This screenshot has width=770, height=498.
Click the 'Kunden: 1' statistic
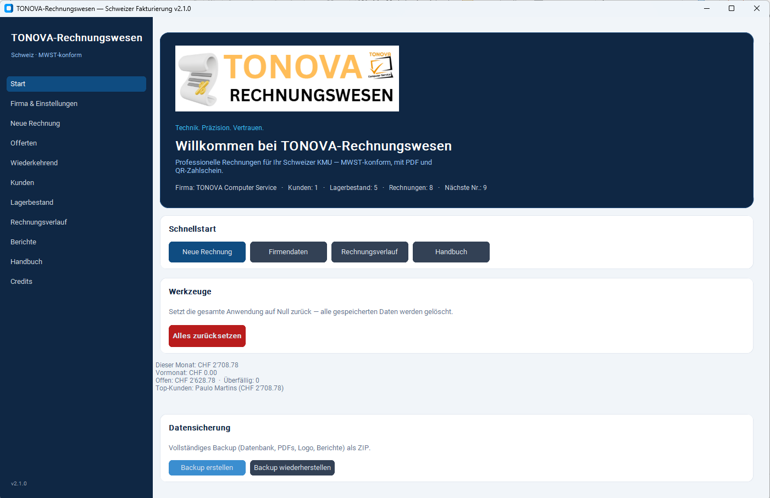click(x=303, y=188)
